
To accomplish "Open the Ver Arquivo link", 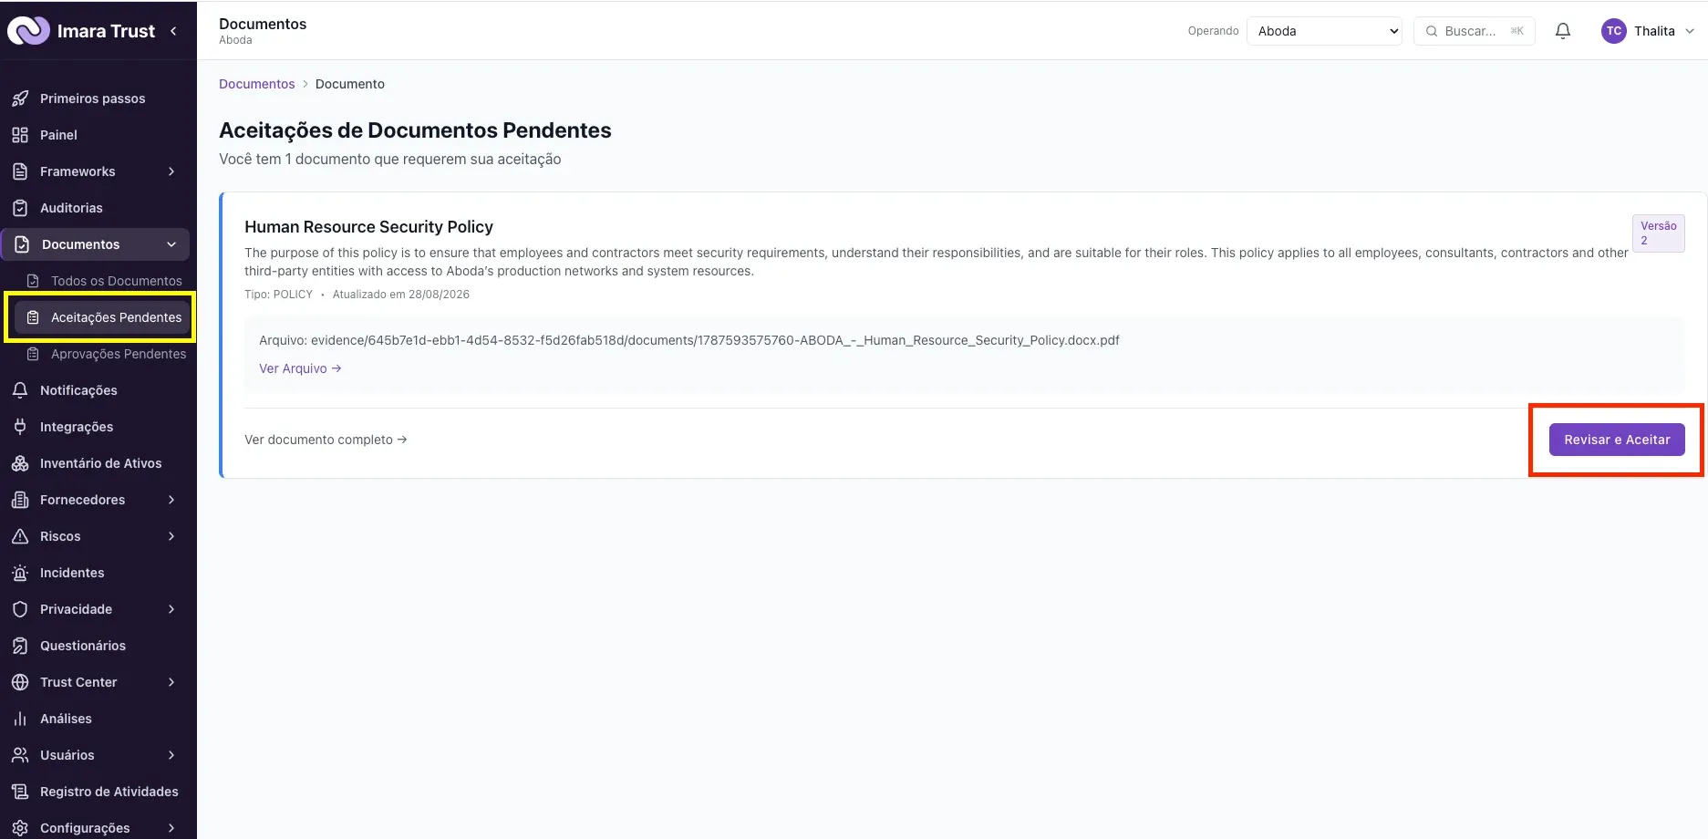I will (300, 368).
